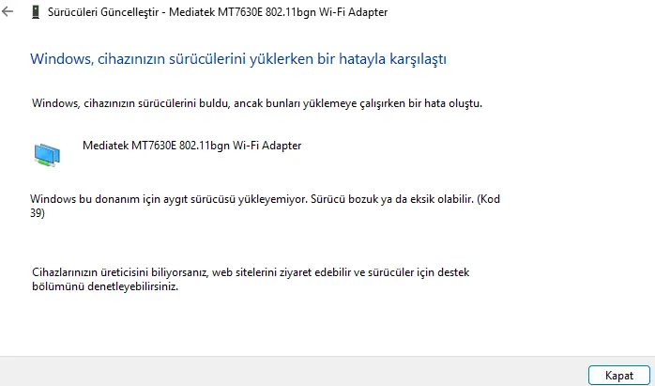Screen dimensions: 655x386
Task: Click the sentence 'Windows, cihazınızın sürücülerini buldu'
Action: pos(130,103)
